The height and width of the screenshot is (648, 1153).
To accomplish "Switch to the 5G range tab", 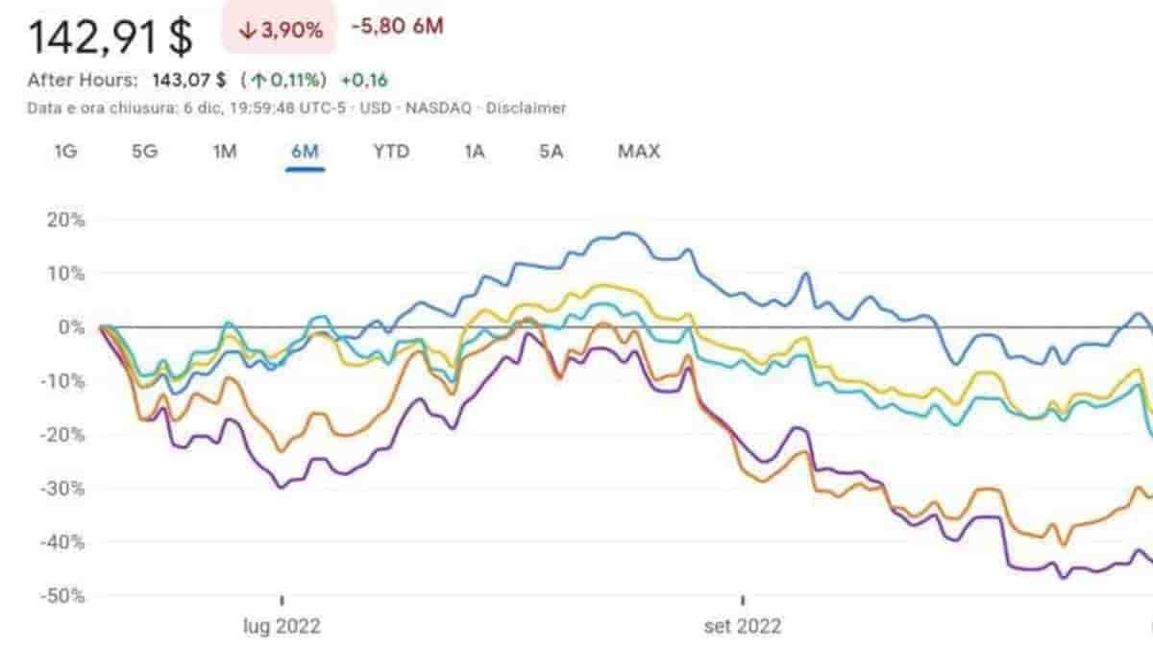I will (144, 152).
